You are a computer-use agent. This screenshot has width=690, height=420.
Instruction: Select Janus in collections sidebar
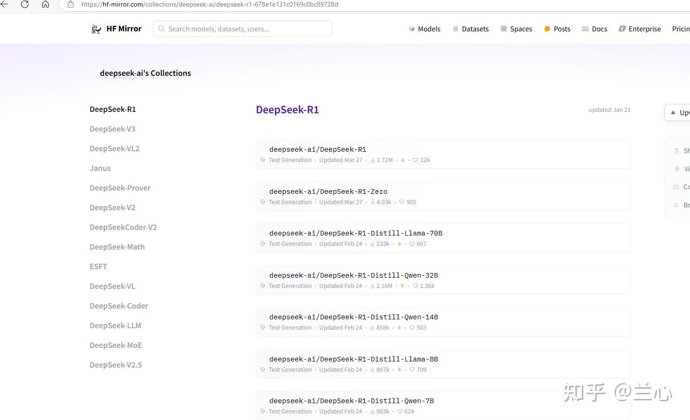(100, 168)
